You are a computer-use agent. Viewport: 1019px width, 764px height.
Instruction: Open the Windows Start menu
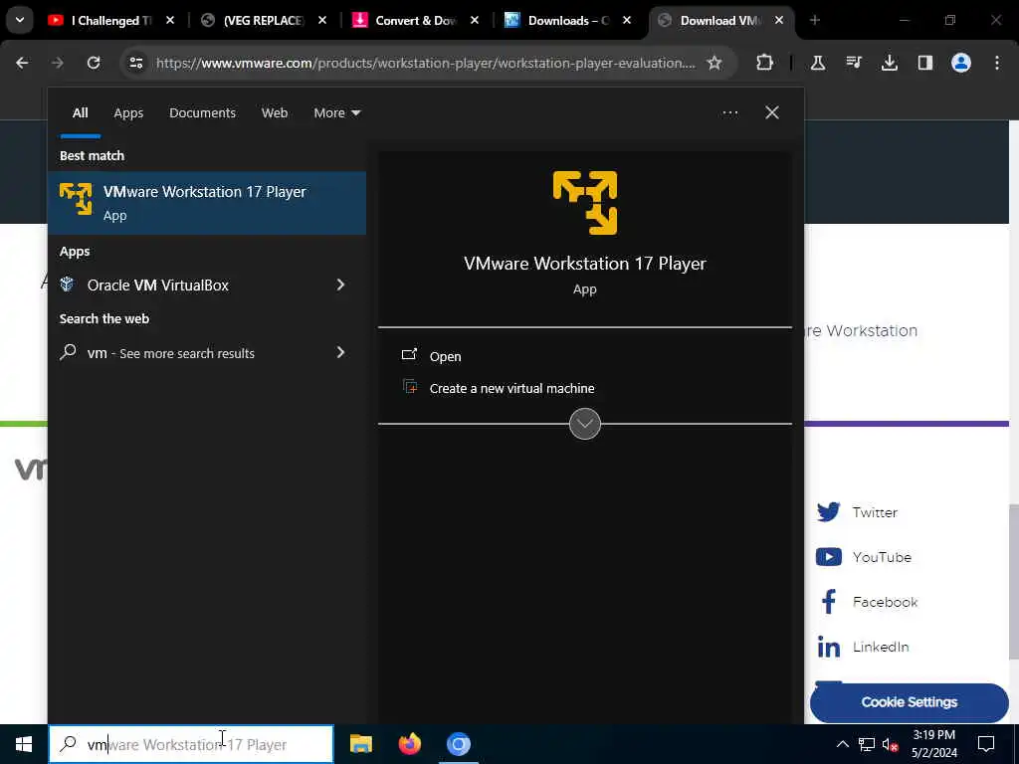24,744
